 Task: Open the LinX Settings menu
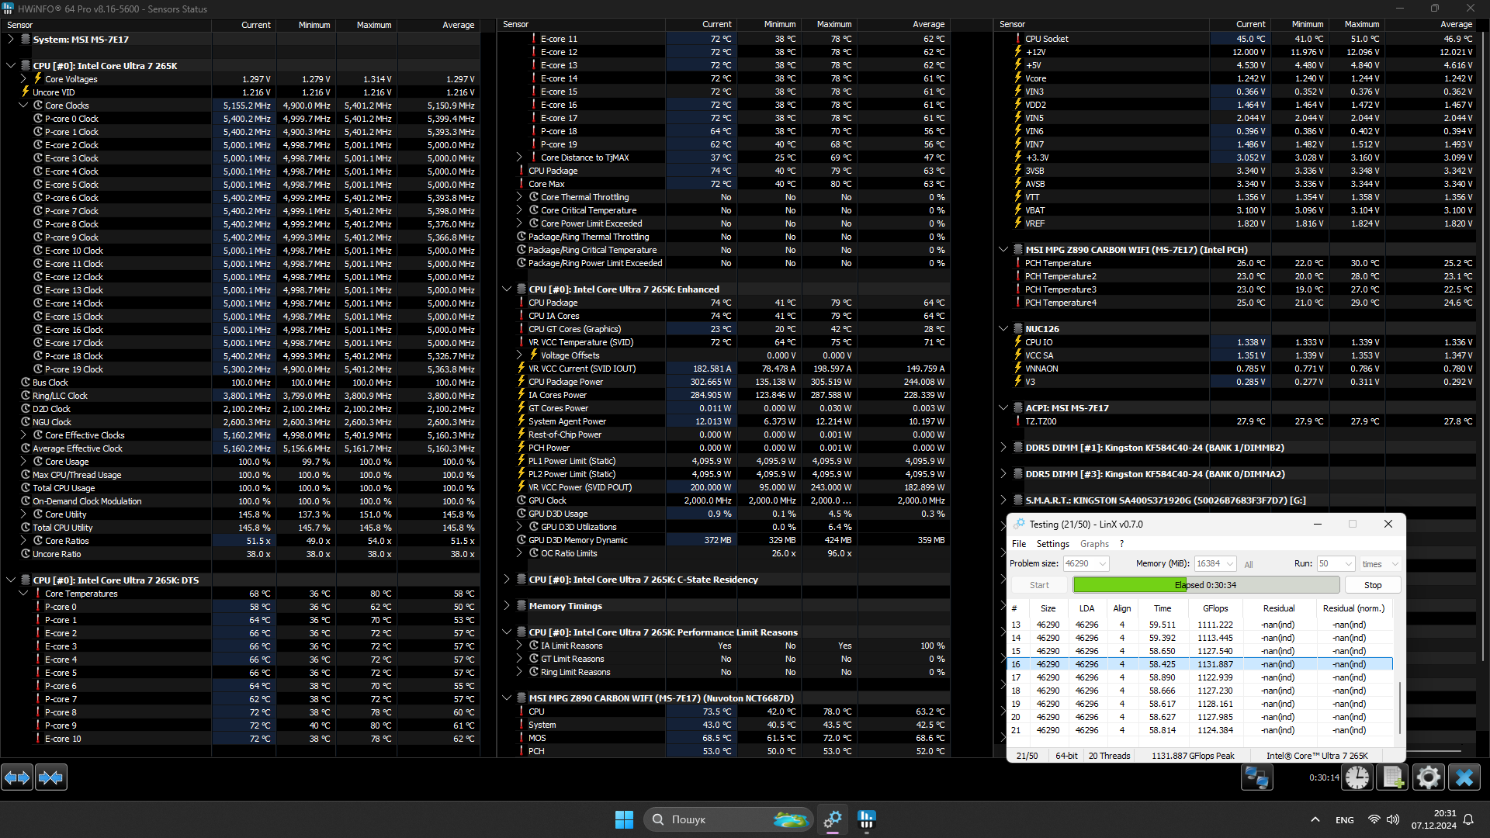pos(1052,544)
